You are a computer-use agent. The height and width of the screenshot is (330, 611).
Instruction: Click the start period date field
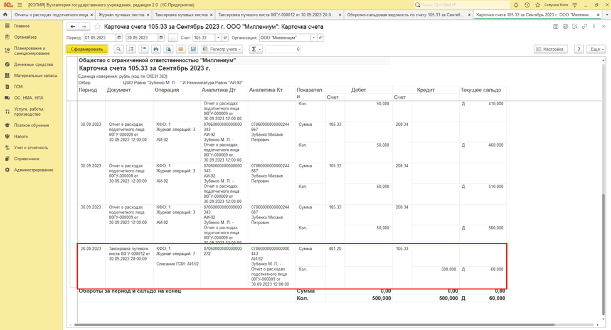[x=100, y=38]
